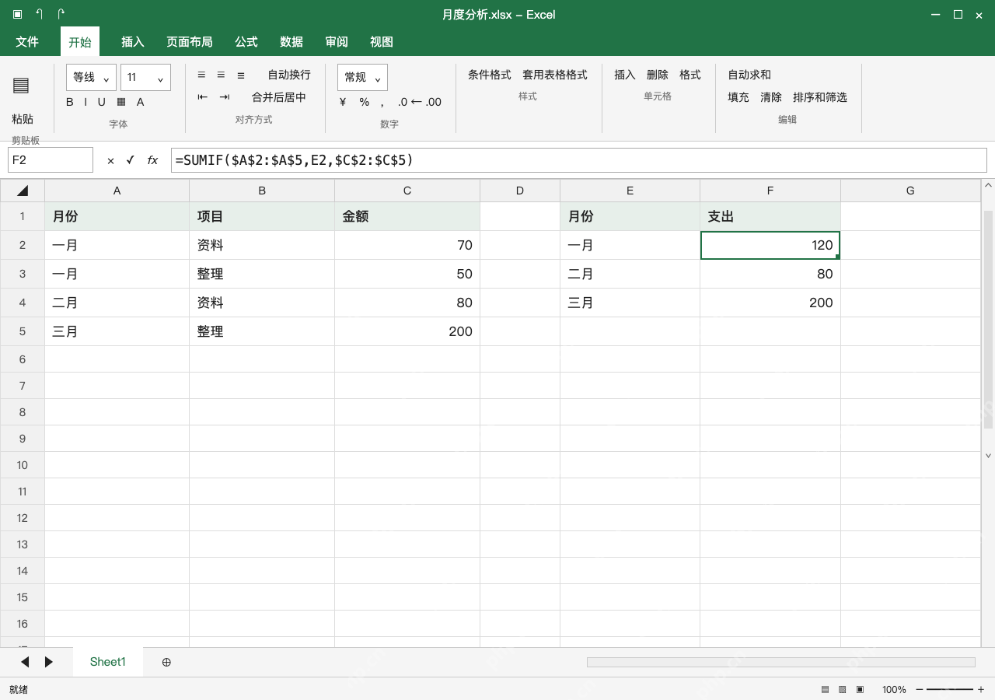Cancel formula with the × icon

pos(110,160)
